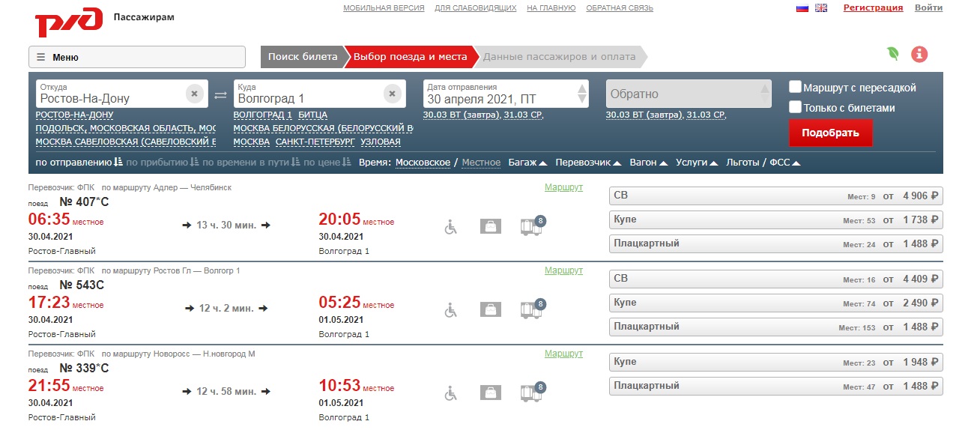The height and width of the screenshot is (430, 980).
Task: Expand the Багаж filter
Action: pyautogui.click(x=527, y=163)
